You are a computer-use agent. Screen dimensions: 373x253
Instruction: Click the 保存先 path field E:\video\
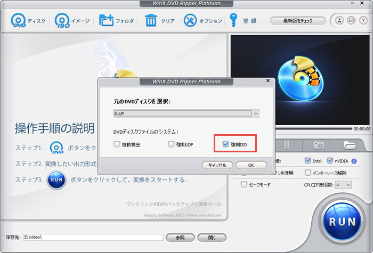[93, 237]
